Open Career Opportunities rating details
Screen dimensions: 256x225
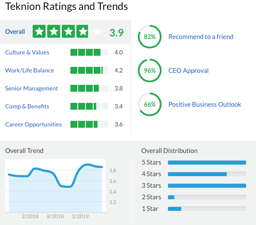(x=34, y=124)
